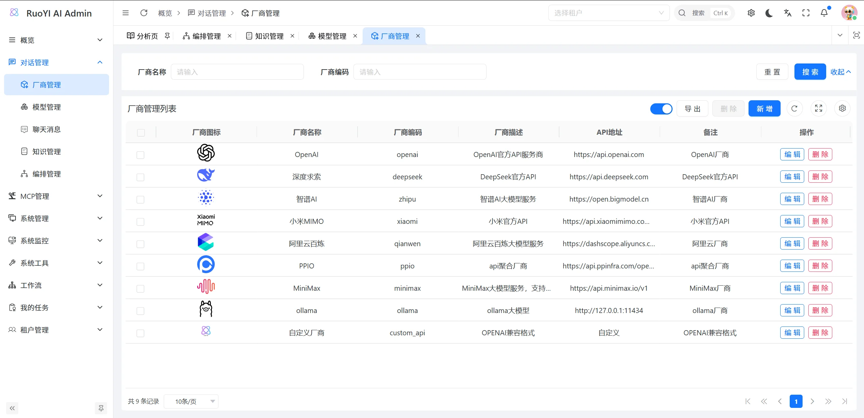The image size is (864, 418).
Task: Pin the 分析页 tab using the pin icon
Action: 167,35
